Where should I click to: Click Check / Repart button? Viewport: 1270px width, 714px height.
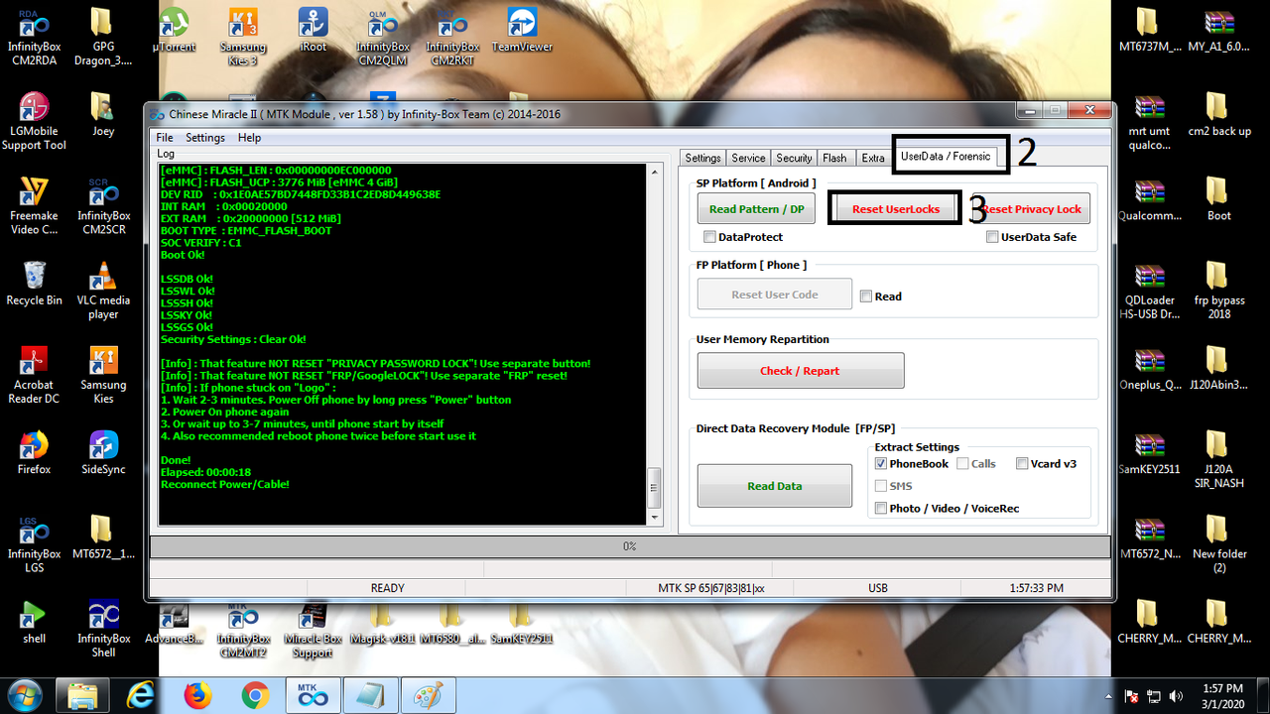[800, 371]
